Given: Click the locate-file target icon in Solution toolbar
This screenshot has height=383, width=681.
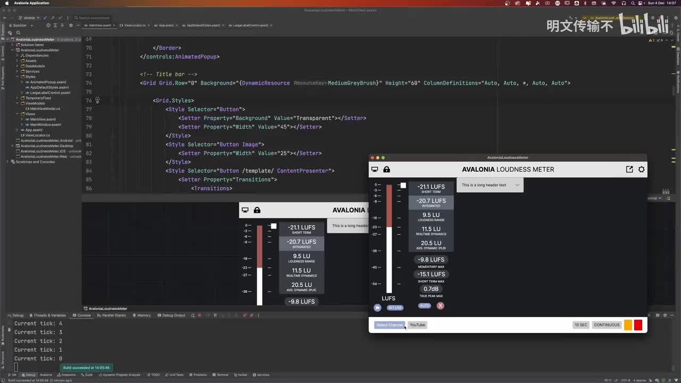Looking at the screenshot, I should (48, 25).
